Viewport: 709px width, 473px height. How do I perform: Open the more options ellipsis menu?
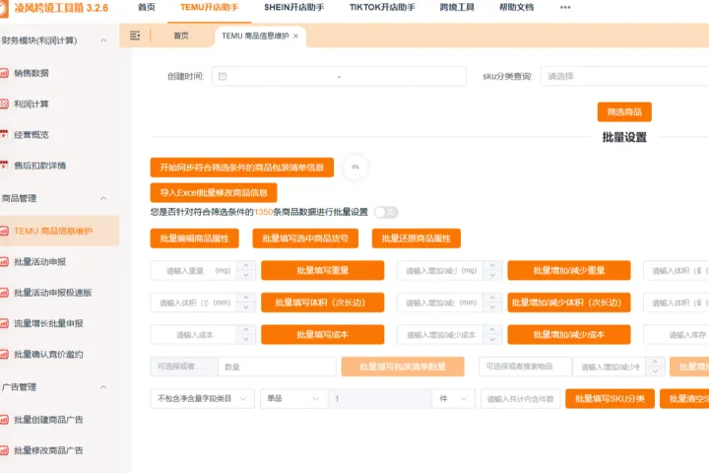pyautogui.click(x=565, y=7)
